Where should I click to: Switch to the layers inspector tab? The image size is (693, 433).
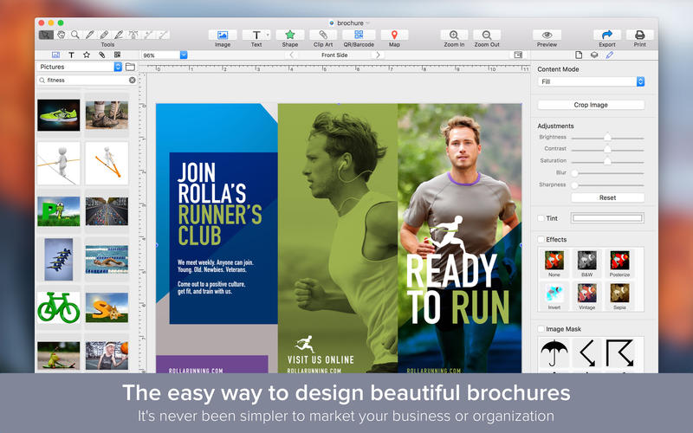tap(593, 55)
